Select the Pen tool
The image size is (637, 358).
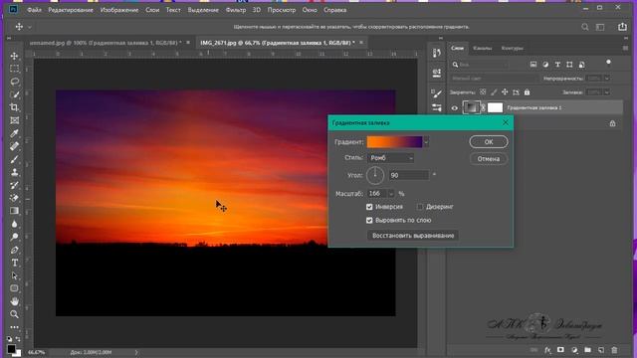pos(14,250)
